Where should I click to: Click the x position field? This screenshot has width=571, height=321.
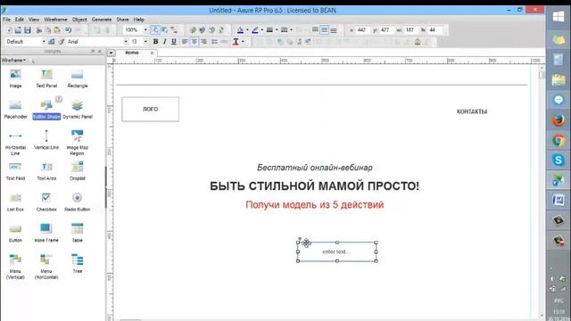tap(362, 29)
